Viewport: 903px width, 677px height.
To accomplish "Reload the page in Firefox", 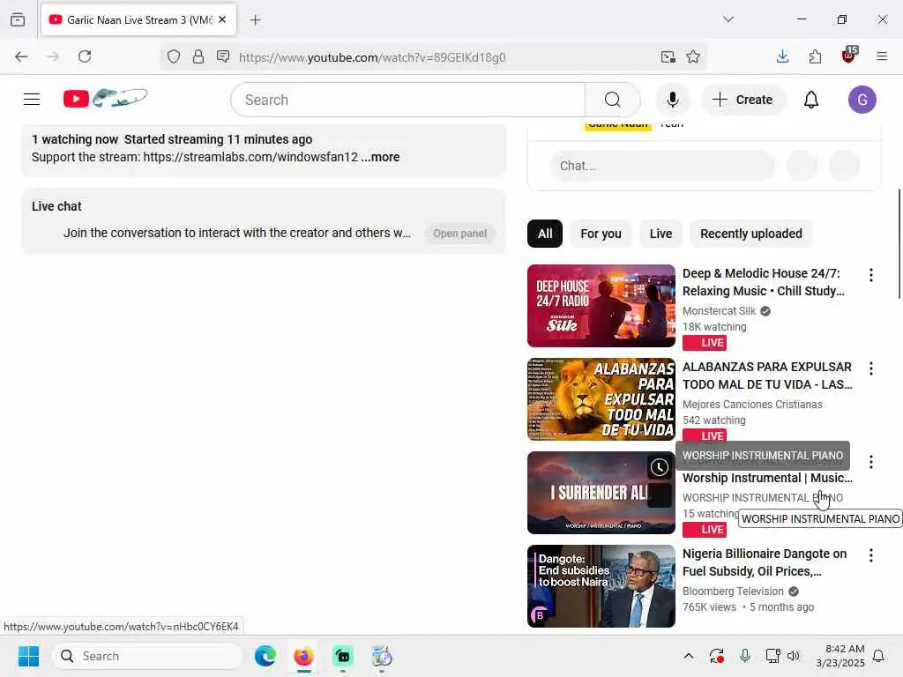I will click(85, 56).
